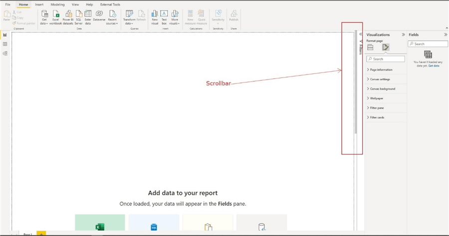This screenshot has height=236, width=449.
Task: Click the Get data link in the Fields pane
Action: pyautogui.click(x=434, y=66)
